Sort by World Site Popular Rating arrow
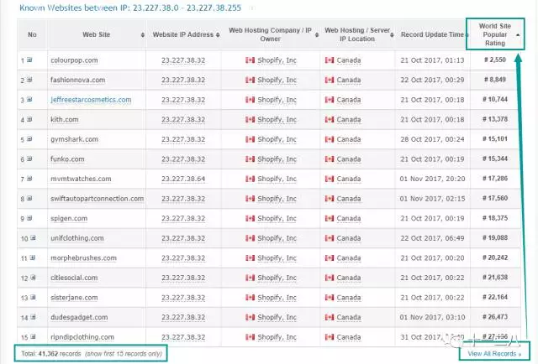Viewport: 538px width, 364px height. 517,34
